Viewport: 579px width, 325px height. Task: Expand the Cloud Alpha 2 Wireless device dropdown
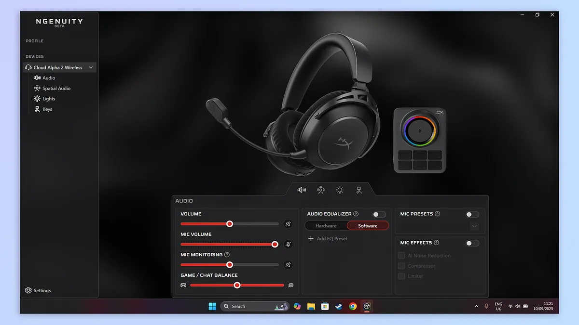91,67
